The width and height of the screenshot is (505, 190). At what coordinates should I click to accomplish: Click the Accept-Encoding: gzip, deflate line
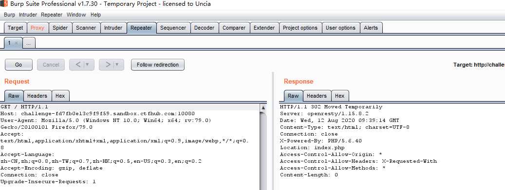coord(52,168)
